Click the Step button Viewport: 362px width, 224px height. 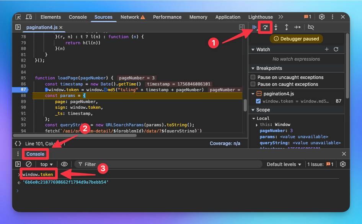(x=297, y=27)
